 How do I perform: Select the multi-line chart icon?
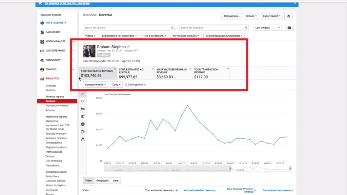(x=83, y=101)
